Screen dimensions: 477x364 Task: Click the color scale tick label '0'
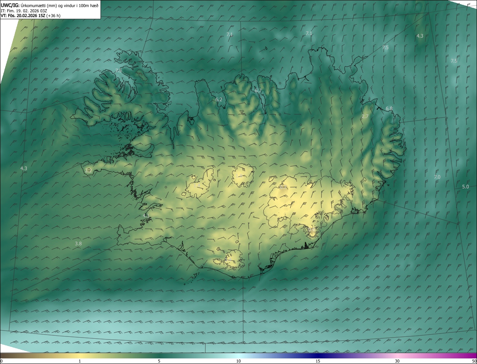coord(1,361)
